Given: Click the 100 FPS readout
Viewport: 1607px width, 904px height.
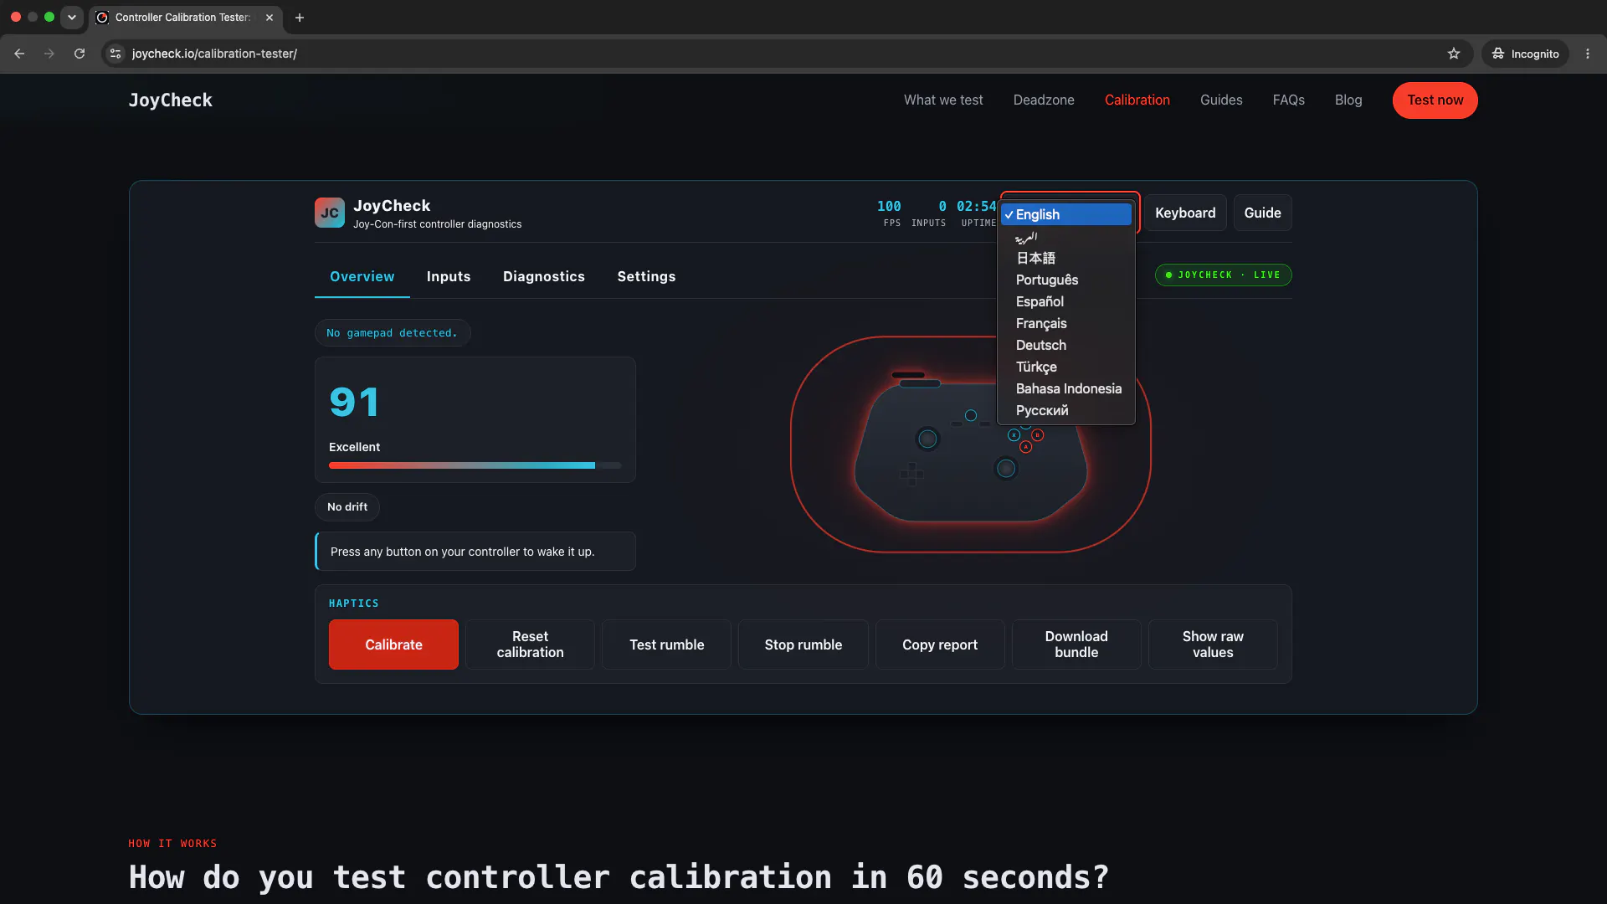Looking at the screenshot, I should pos(890,213).
